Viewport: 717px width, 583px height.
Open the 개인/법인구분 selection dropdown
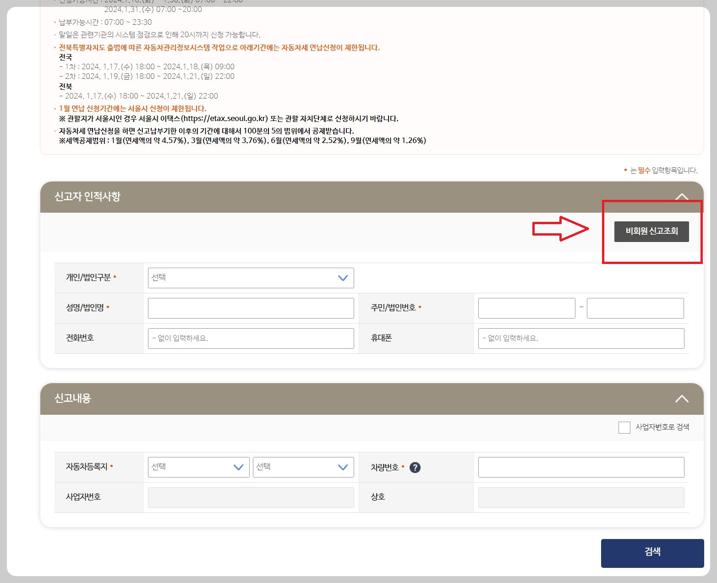click(x=250, y=278)
